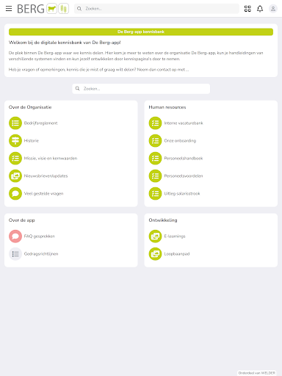Screen dimensions: 282x376
Task: Click the E-learnings images icon
Action: 156,236
